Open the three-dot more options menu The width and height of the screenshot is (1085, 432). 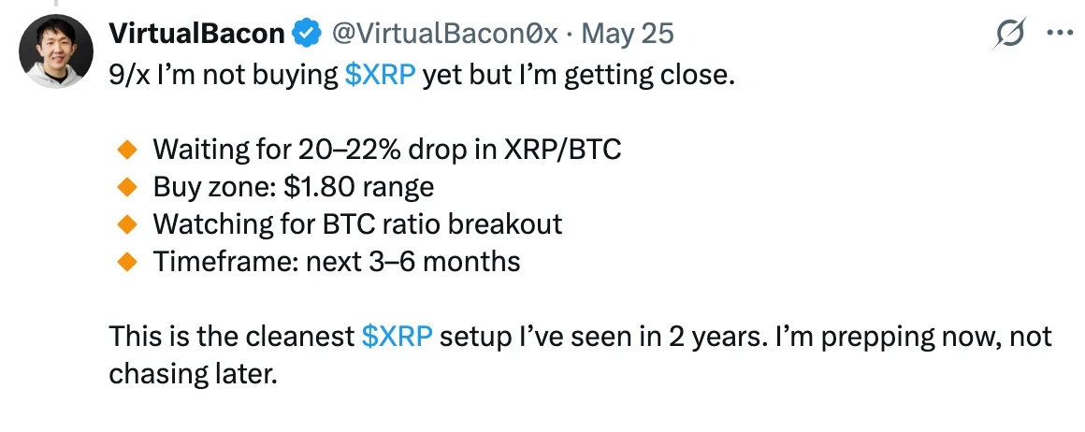[1060, 33]
